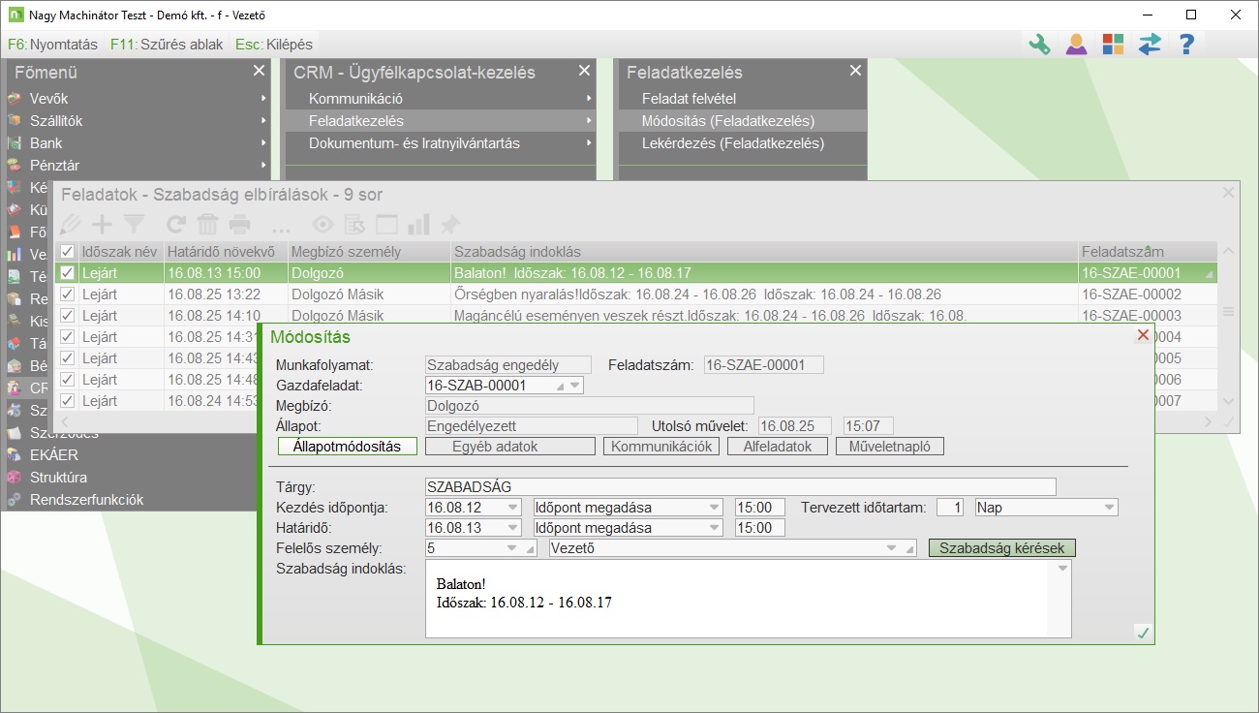The width and height of the screenshot is (1259, 713).
Task: Open the Vezető responsible person dropdown
Action: click(891, 549)
